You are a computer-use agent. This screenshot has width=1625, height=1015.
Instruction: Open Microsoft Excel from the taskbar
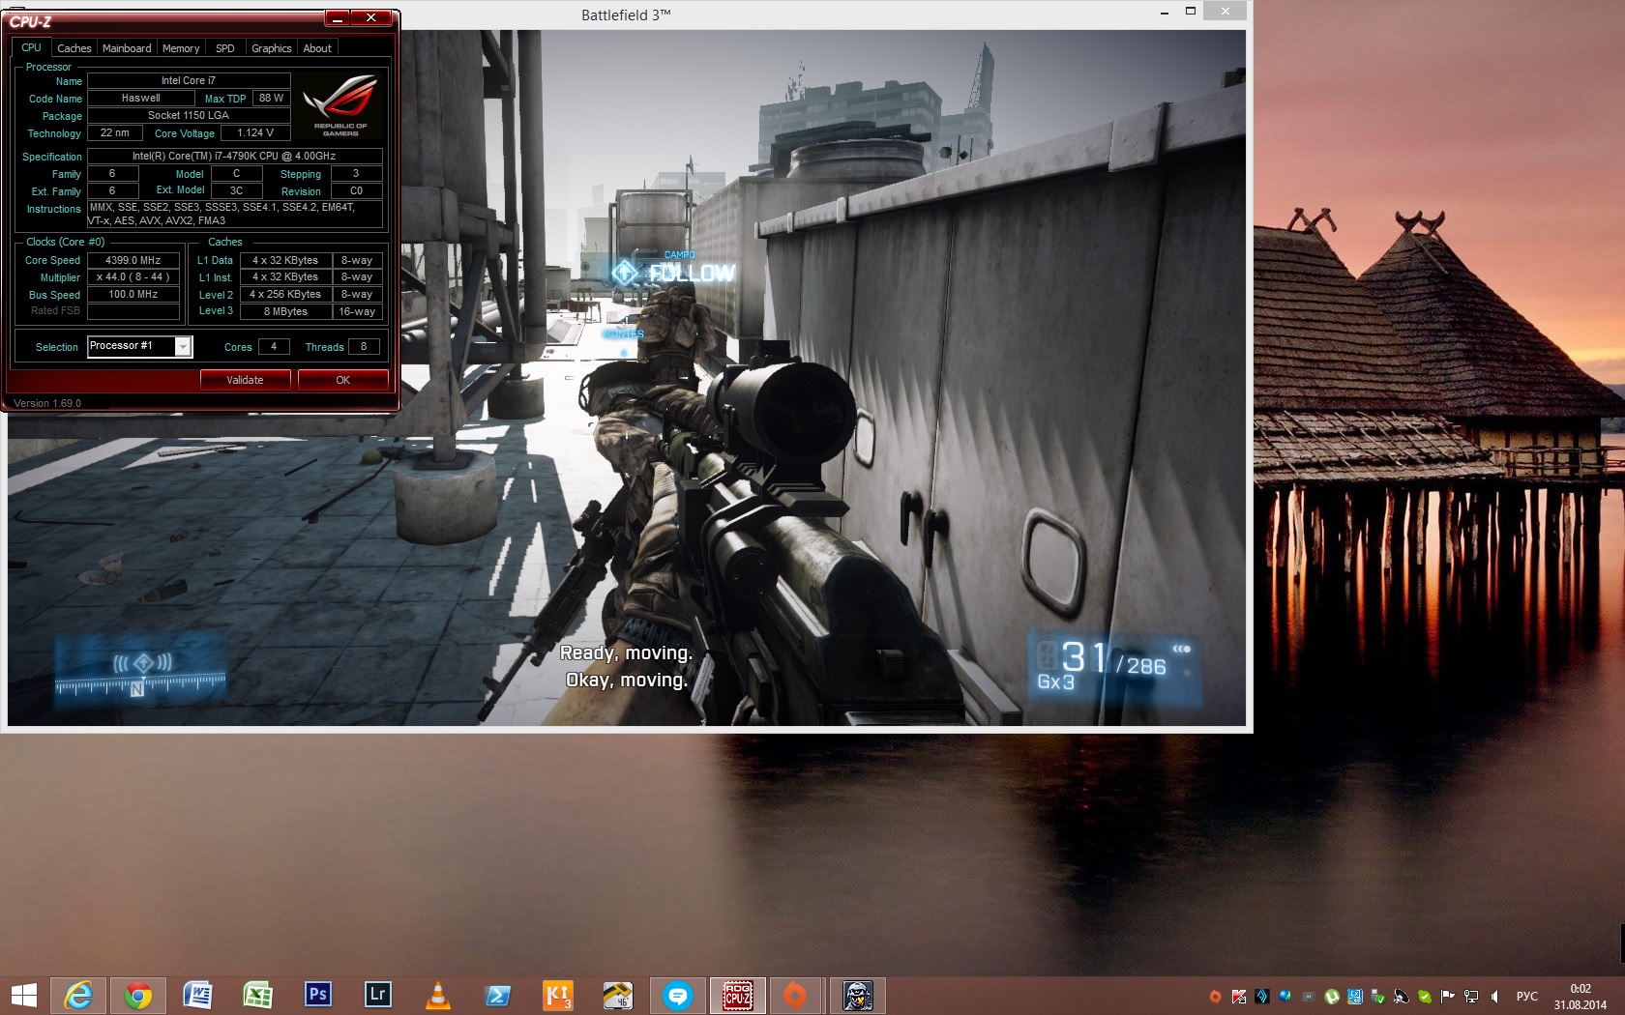(258, 995)
